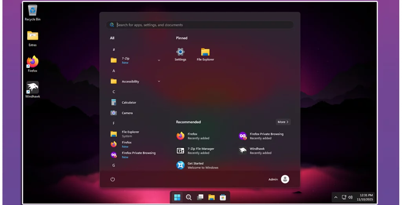Screen dimensions: 402x205
Task: Show hidden icons in system tray
Action: coord(336,197)
